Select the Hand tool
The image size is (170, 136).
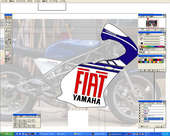point(7,48)
